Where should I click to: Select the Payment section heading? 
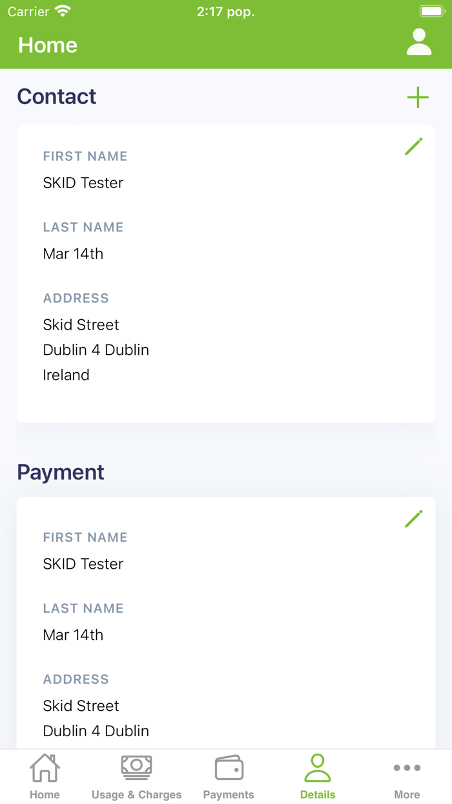click(x=61, y=472)
